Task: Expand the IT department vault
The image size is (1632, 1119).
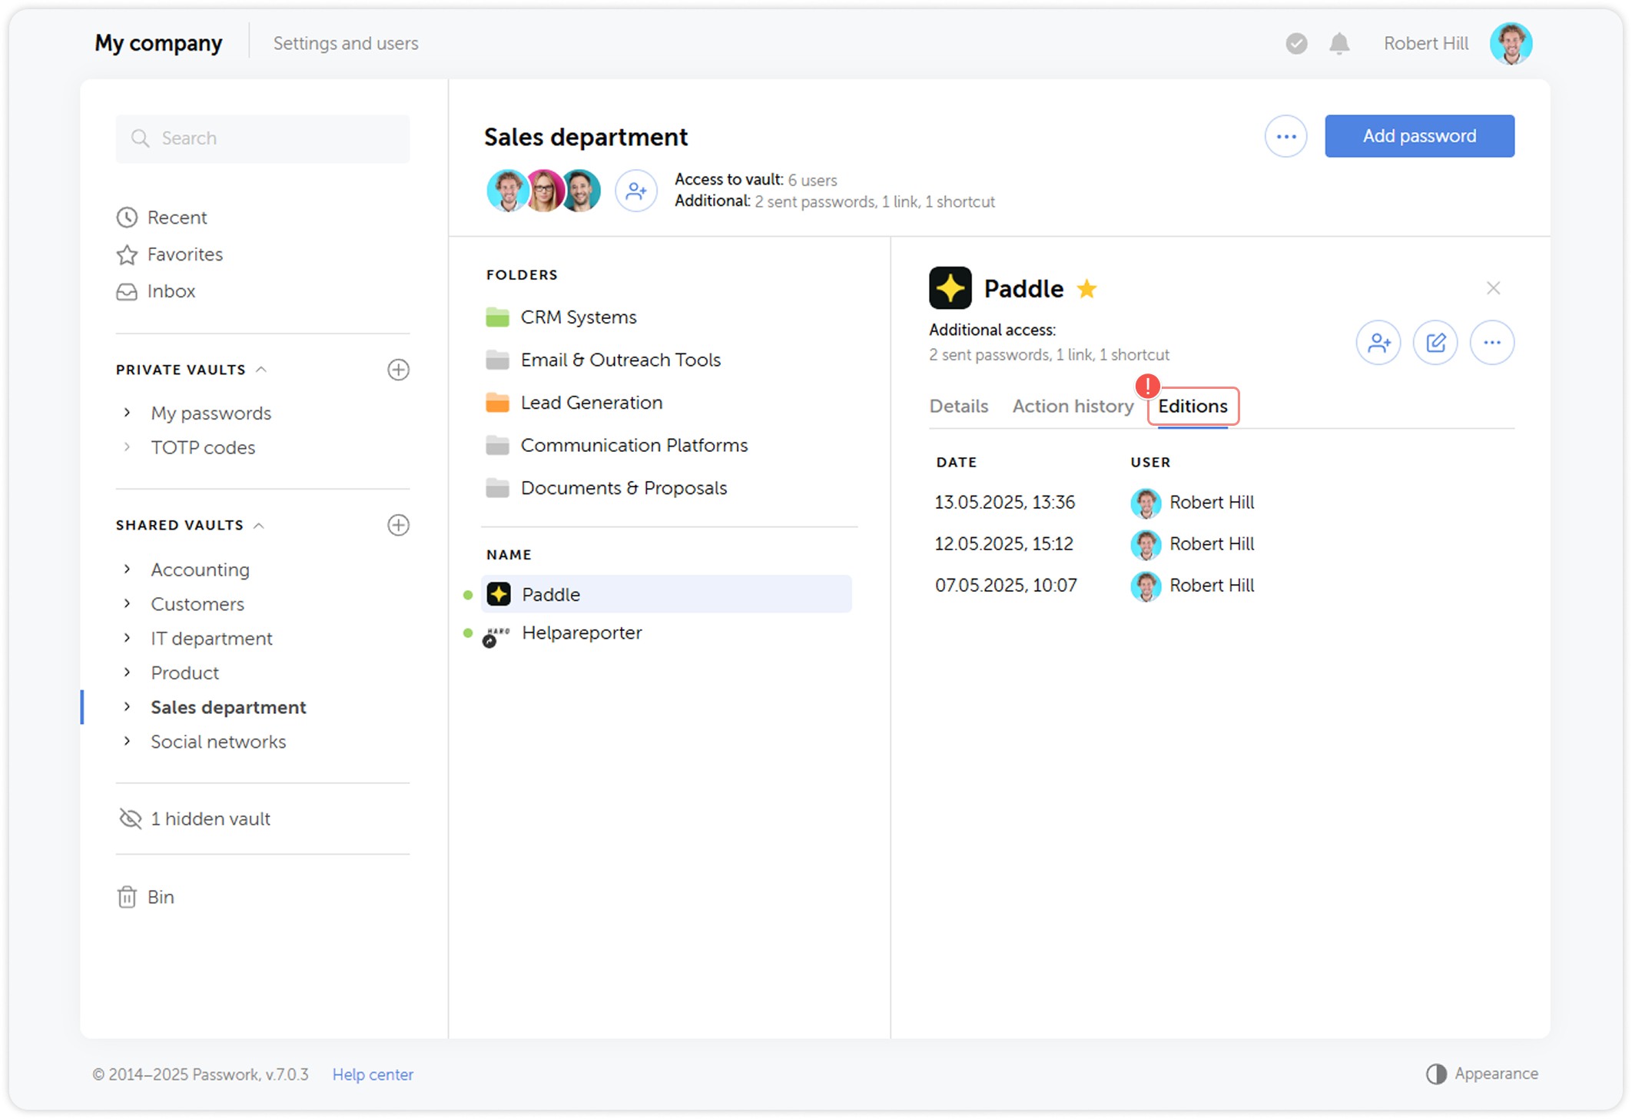Action: click(128, 638)
